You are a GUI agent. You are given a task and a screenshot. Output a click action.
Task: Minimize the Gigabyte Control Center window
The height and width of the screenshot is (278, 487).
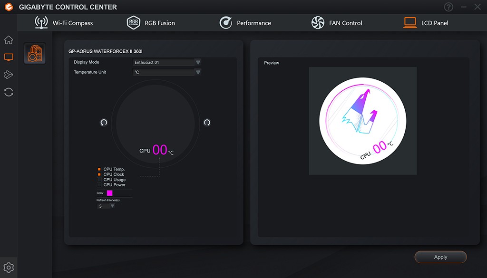[464, 7]
